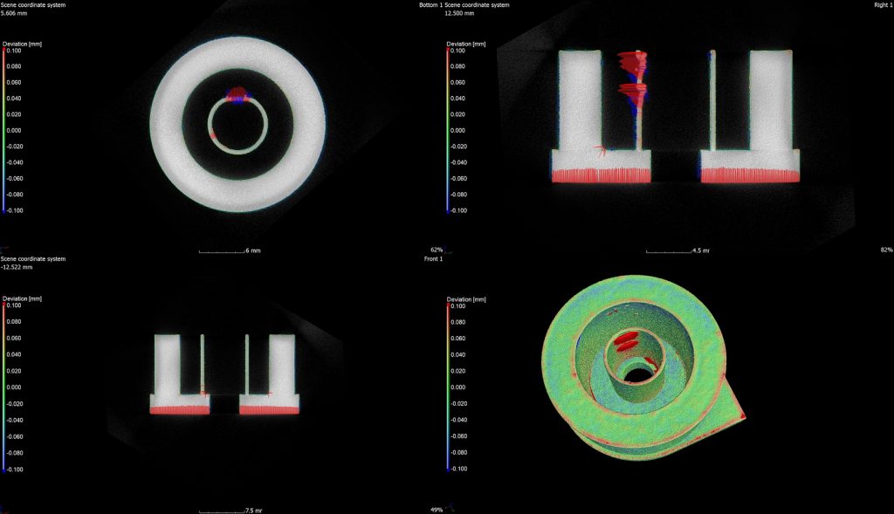Click the 0.100 legend value in the top-left view
The height and width of the screenshot is (514, 894).
14,51
